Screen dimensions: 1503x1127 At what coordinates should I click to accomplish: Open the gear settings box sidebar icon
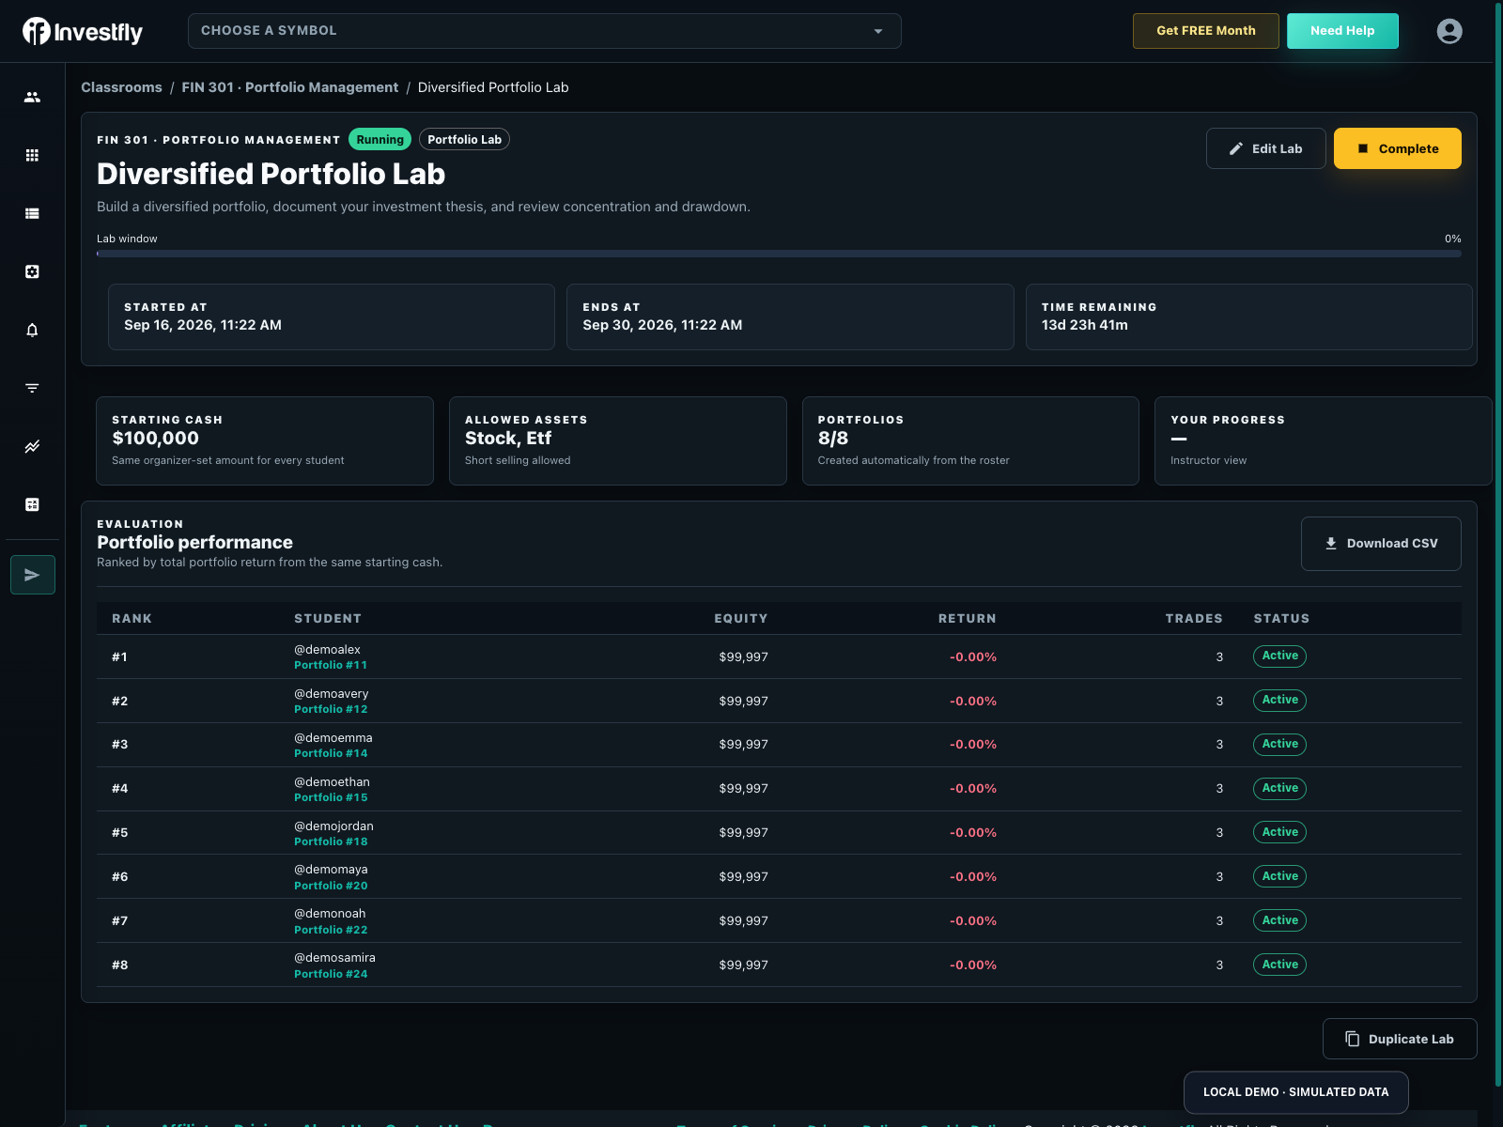(32, 271)
